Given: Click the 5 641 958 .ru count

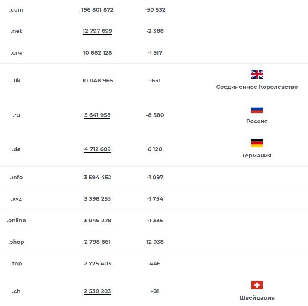Looking at the screenshot, I should 97,115.
